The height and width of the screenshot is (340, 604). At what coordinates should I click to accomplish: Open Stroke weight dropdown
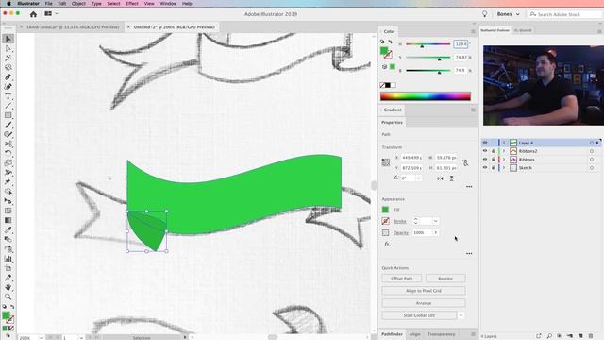436,221
